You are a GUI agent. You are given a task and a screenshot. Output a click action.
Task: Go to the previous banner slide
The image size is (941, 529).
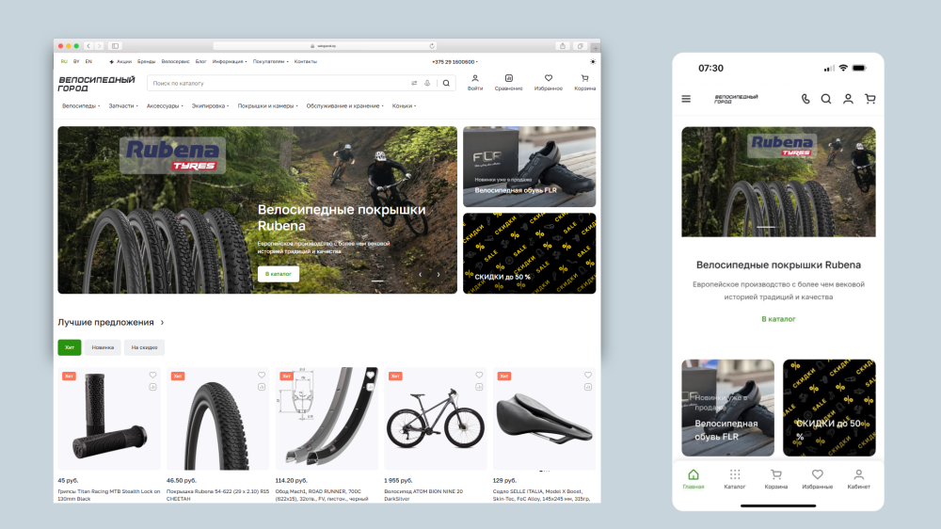pyautogui.click(x=420, y=275)
